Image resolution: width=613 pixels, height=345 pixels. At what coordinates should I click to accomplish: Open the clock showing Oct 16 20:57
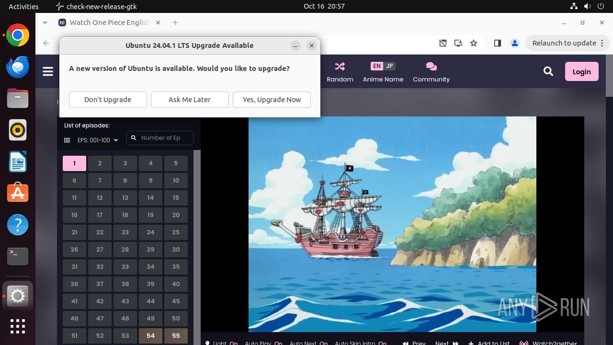pyautogui.click(x=324, y=6)
